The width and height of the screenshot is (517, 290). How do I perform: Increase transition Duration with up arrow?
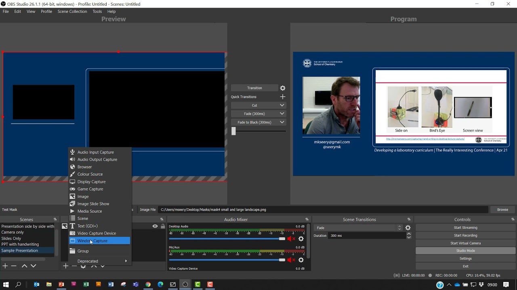(x=409, y=234)
